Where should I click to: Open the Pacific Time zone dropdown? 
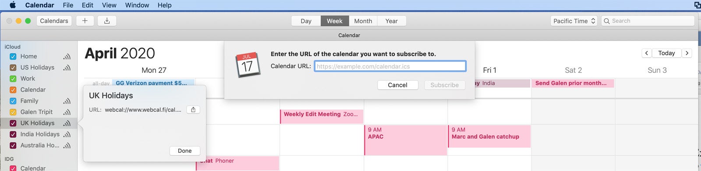(x=574, y=21)
